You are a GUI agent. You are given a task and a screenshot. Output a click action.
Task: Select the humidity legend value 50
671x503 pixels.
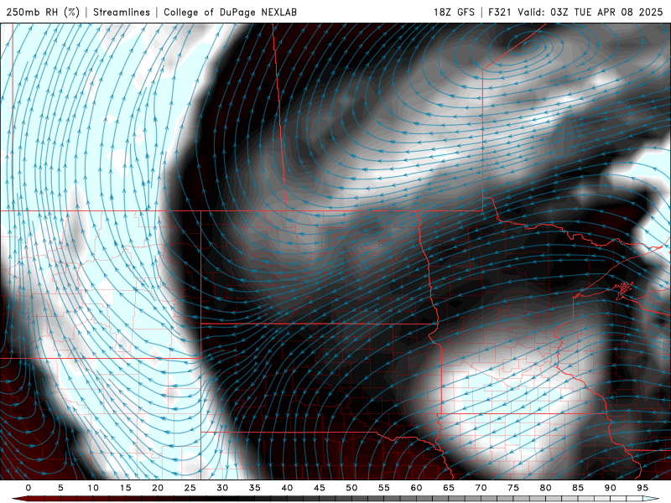click(351, 488)
